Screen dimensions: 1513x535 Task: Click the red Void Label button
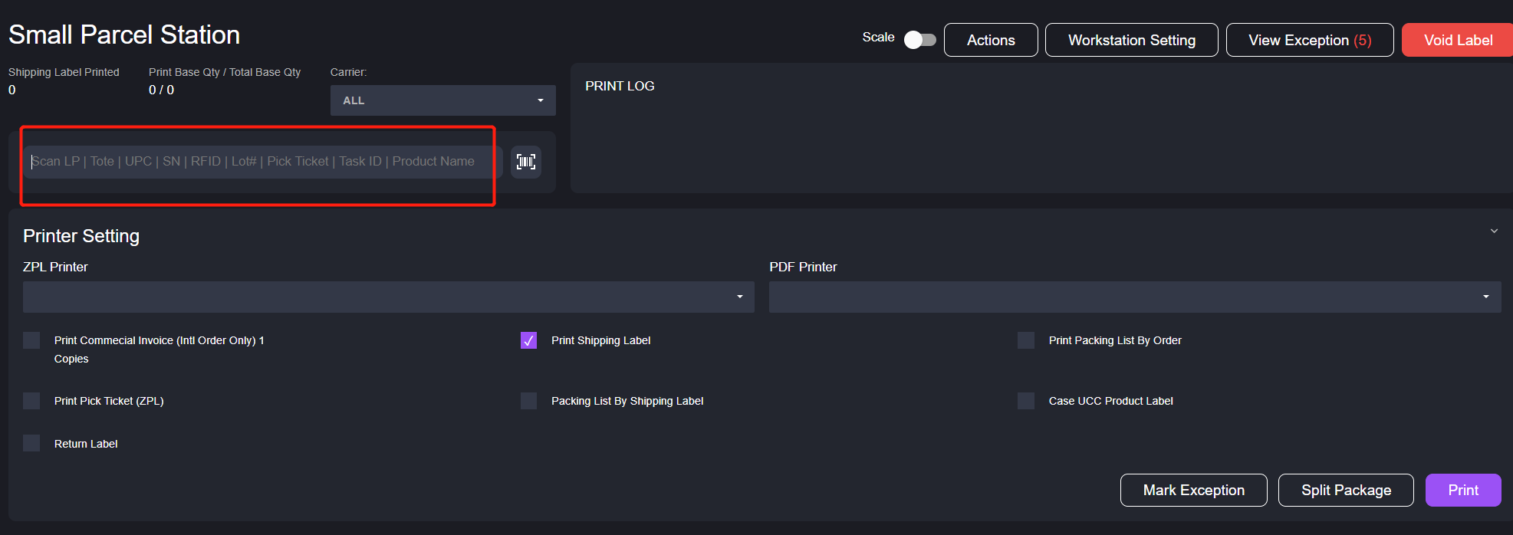[x=1457, y=40]
